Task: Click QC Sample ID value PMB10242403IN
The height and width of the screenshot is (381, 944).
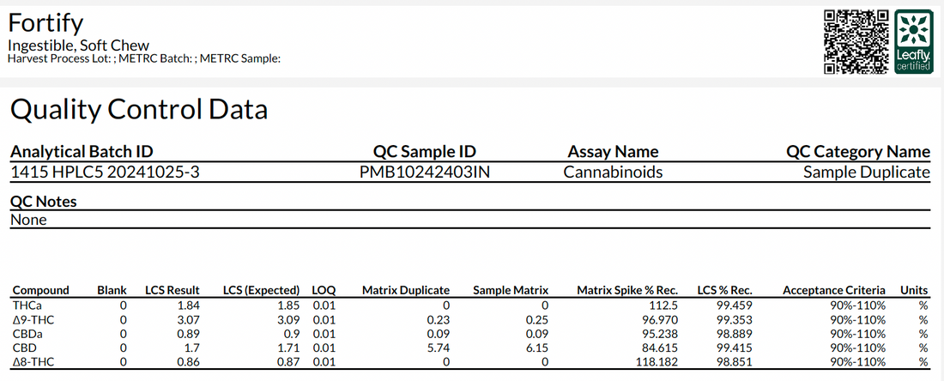Action: pyautogui.click(x=426, y=172)
